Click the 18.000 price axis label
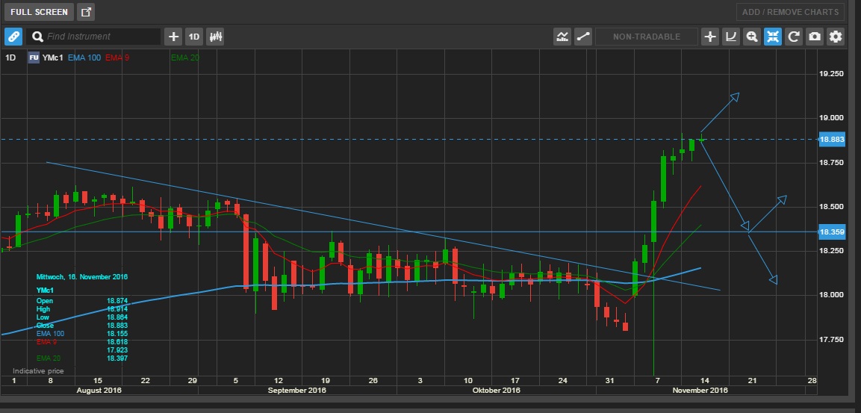Image resolution: width=861 pixels, height=413 pixels. [x=831, y=296]
